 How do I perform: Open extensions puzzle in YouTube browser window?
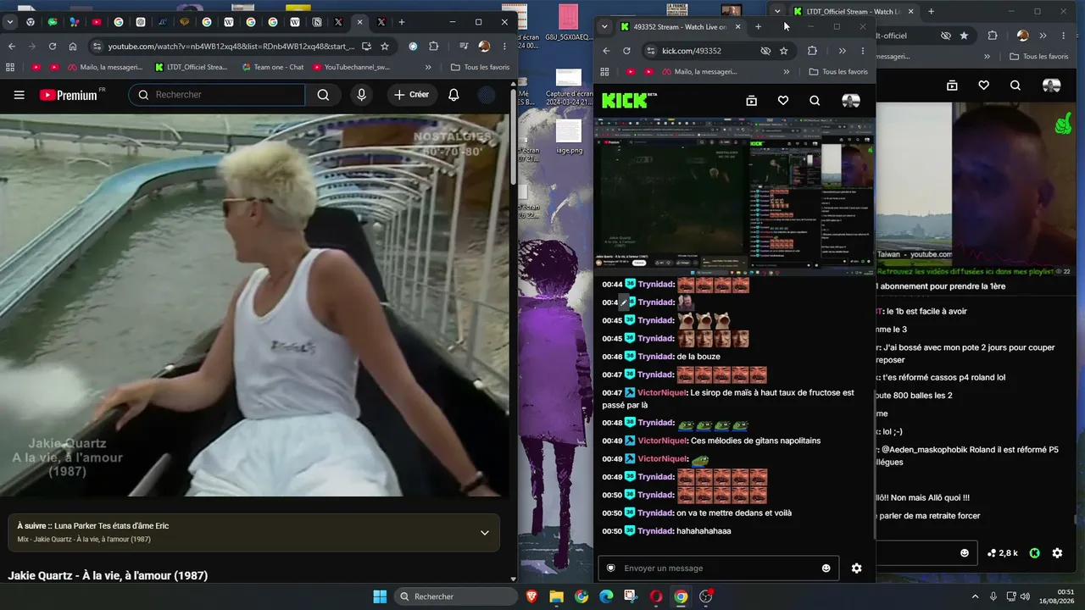click(x=433, y=47)
